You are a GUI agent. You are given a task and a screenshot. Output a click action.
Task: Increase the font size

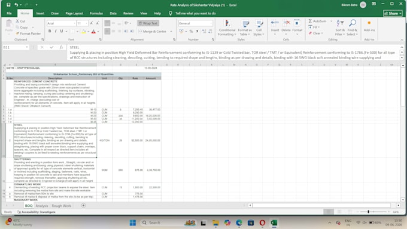point(92,23)
